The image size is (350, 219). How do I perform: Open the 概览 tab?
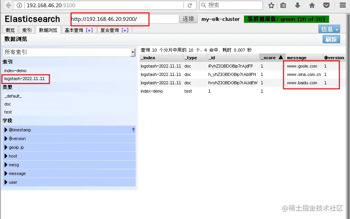10,30
